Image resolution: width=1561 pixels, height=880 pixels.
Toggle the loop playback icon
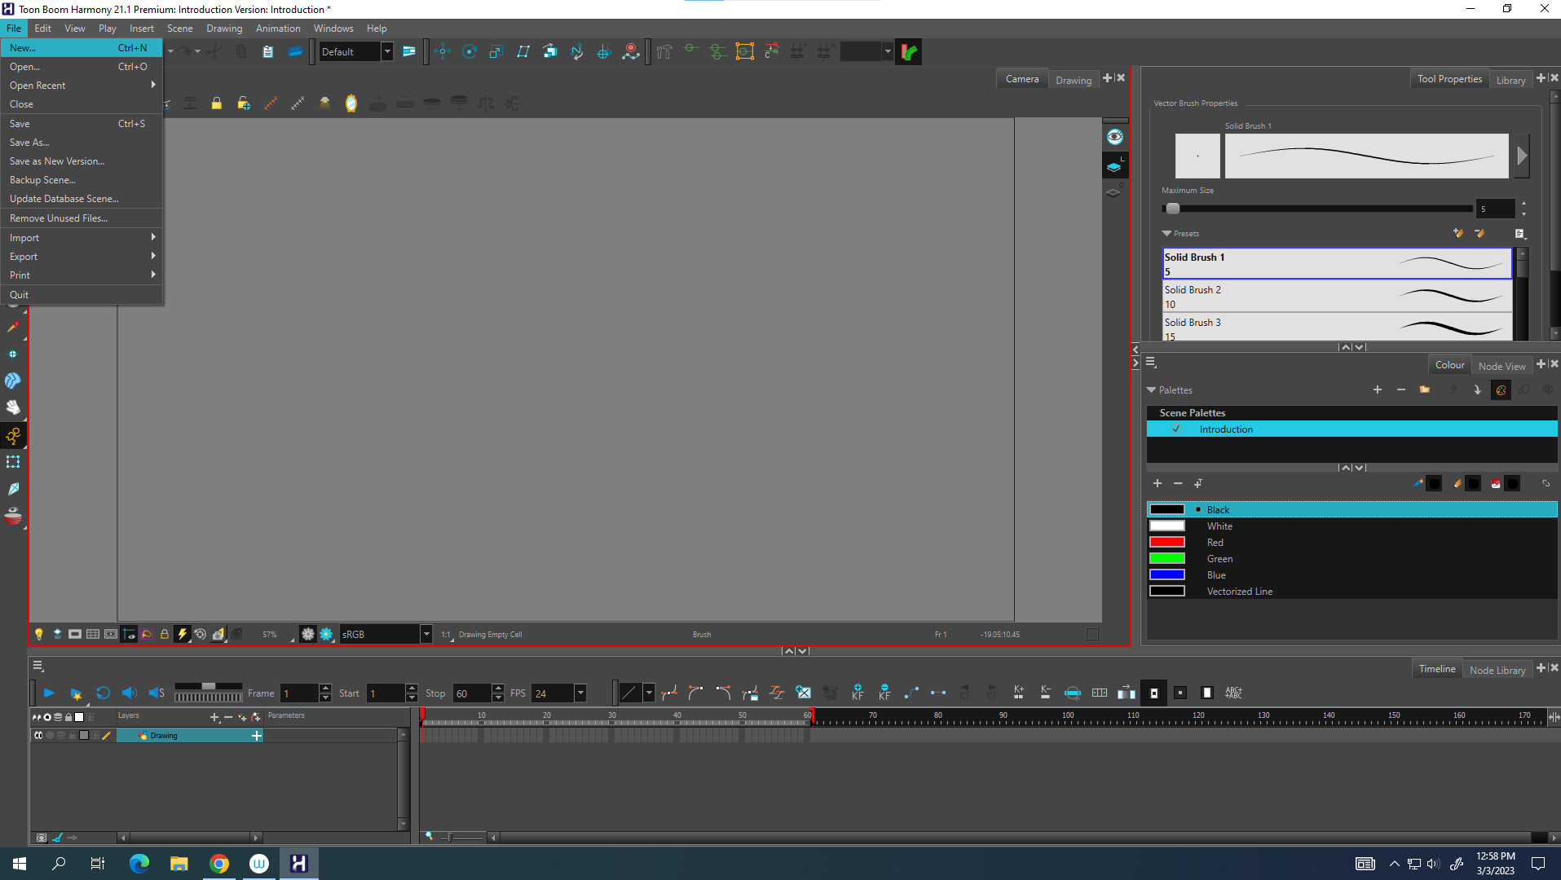coord(103,693)
